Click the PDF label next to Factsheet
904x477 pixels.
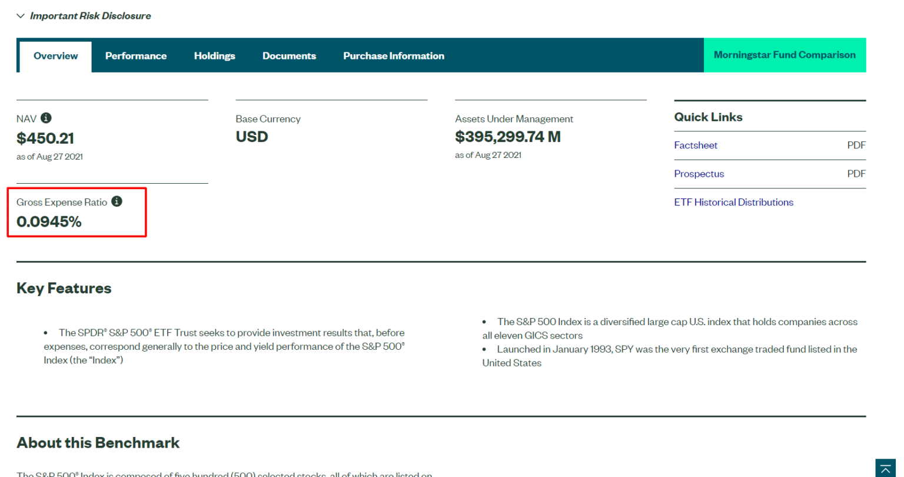(856, 145)
